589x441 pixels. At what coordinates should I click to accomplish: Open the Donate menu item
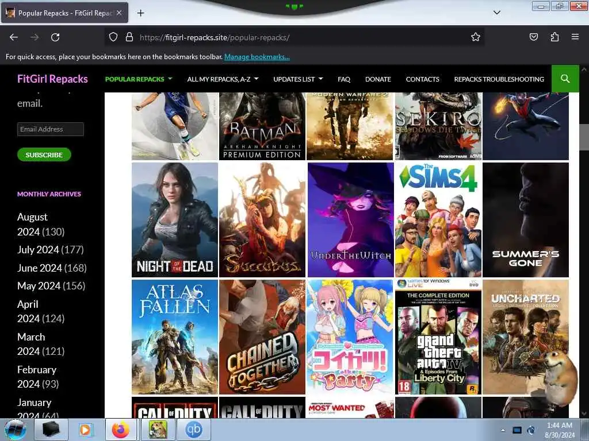pos(378,79)
